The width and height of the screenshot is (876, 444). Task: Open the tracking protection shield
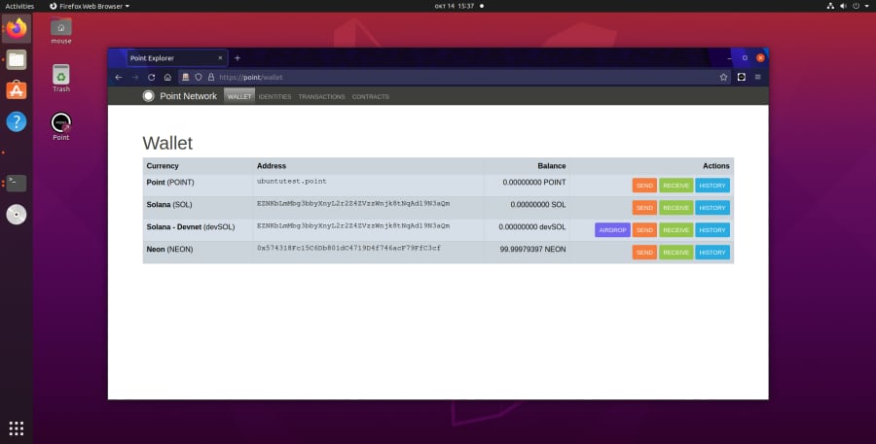coord(199,77)
